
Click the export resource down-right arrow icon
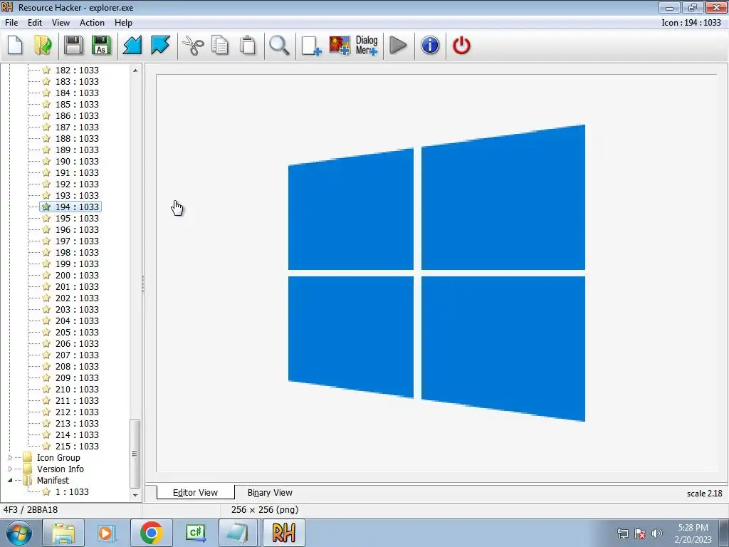tap(160, 46)
